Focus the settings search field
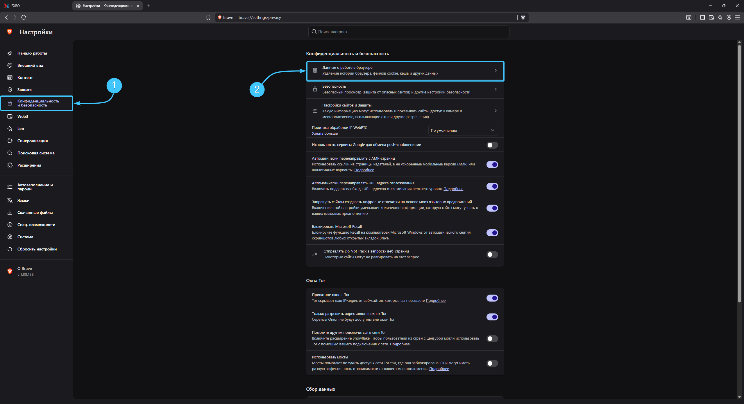Viewport: 744px width, 404px height. pyautogui.click(x=408, y=32)
